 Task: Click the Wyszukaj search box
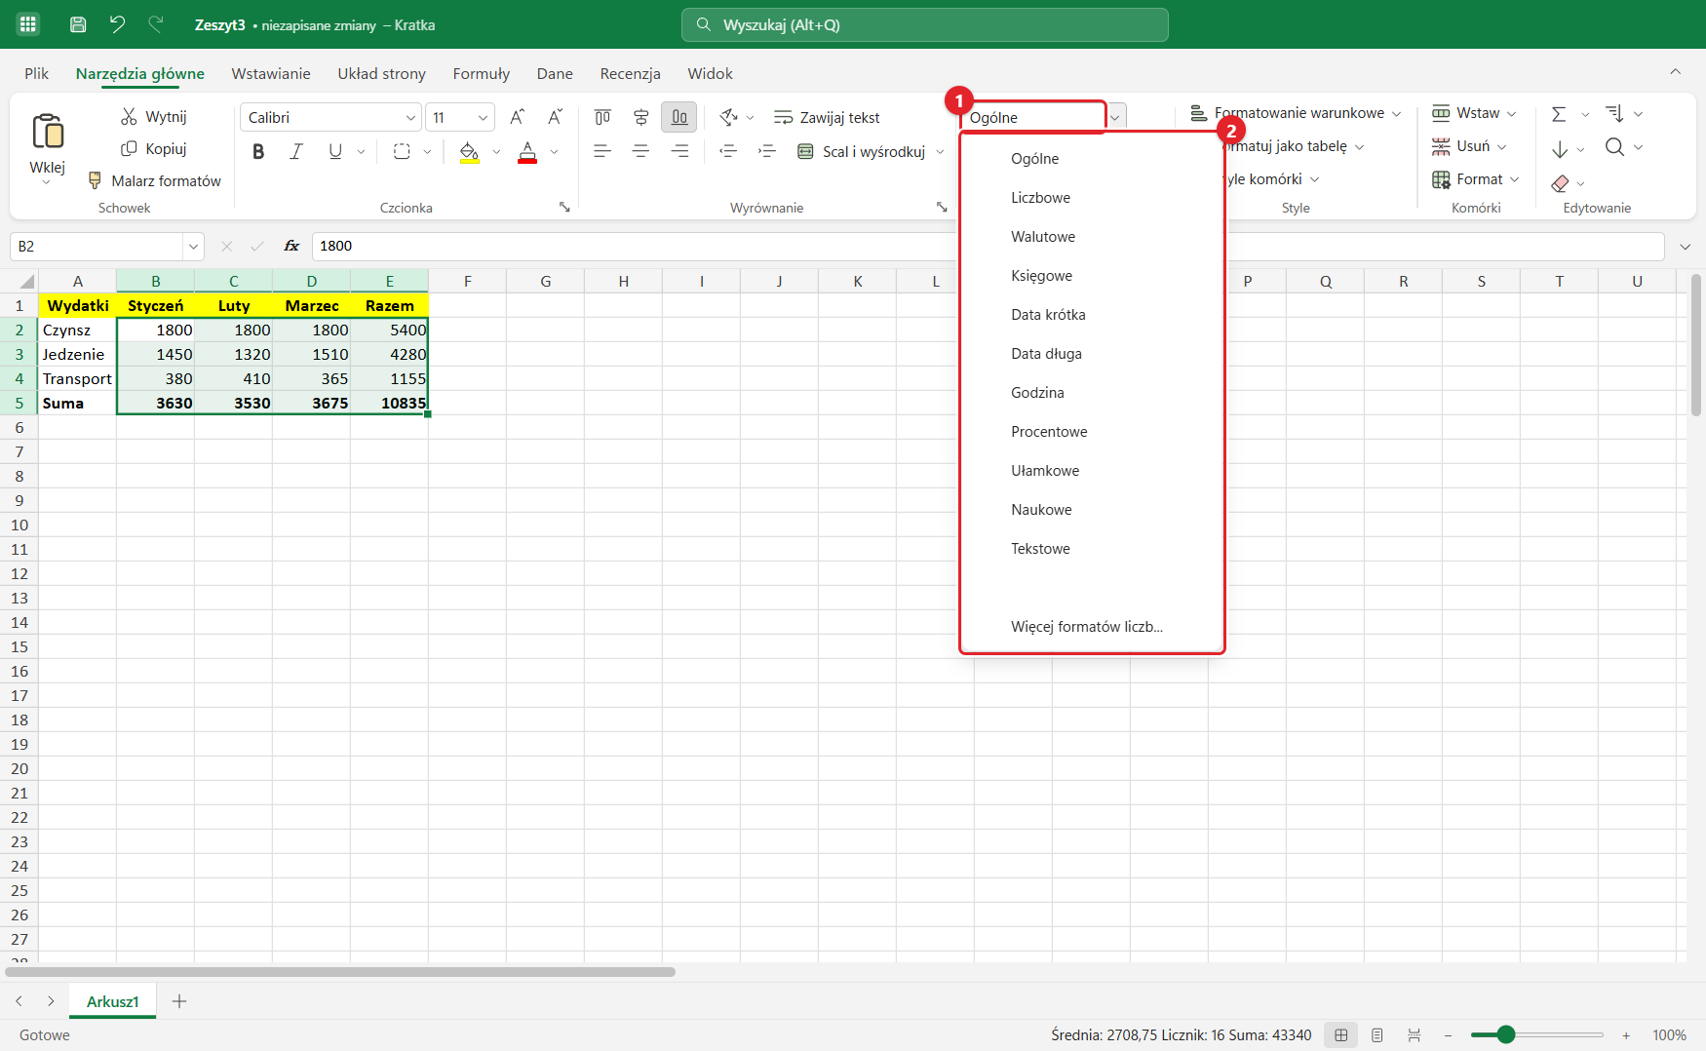coord(924,24)
